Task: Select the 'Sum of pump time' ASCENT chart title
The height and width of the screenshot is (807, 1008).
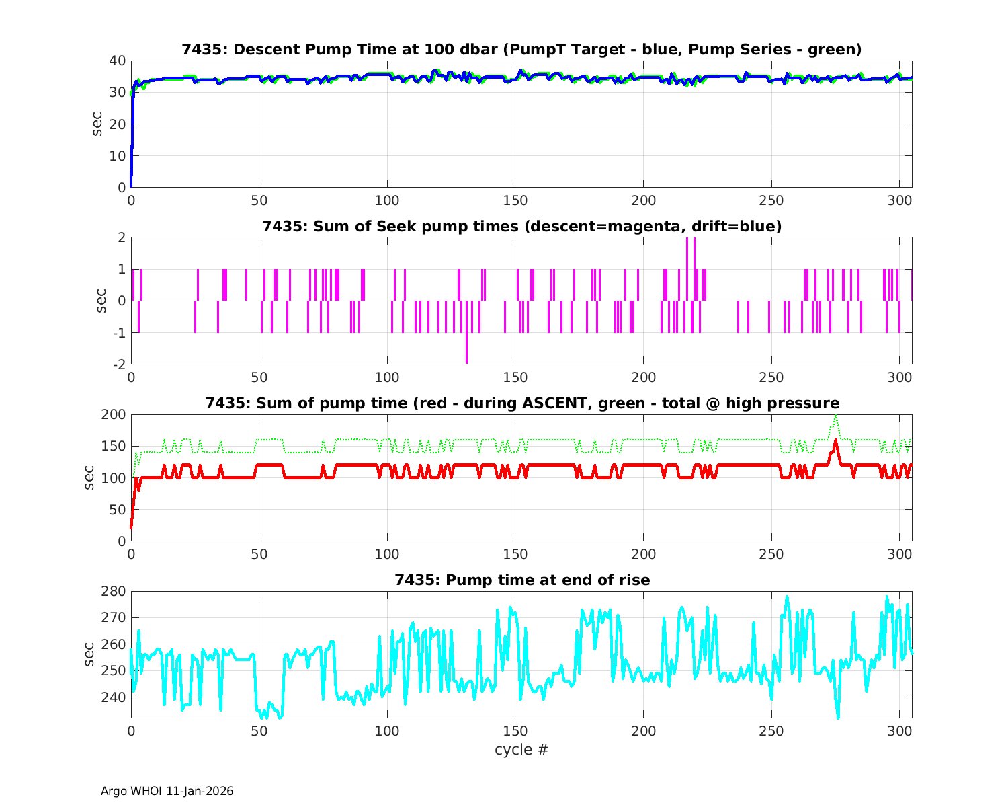Action: pos(521,403)
